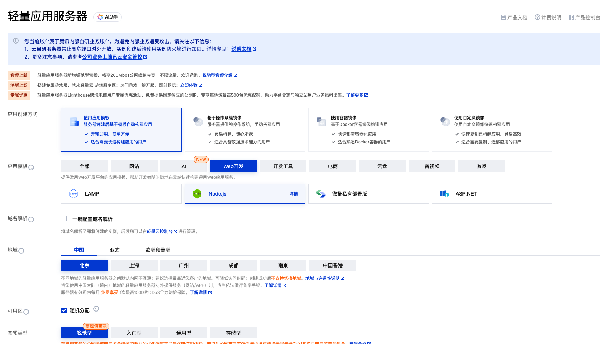This screenshot has width=605, height=344.
Task: Select 使用容器镜像 creation method card
Action: point(369,130)
